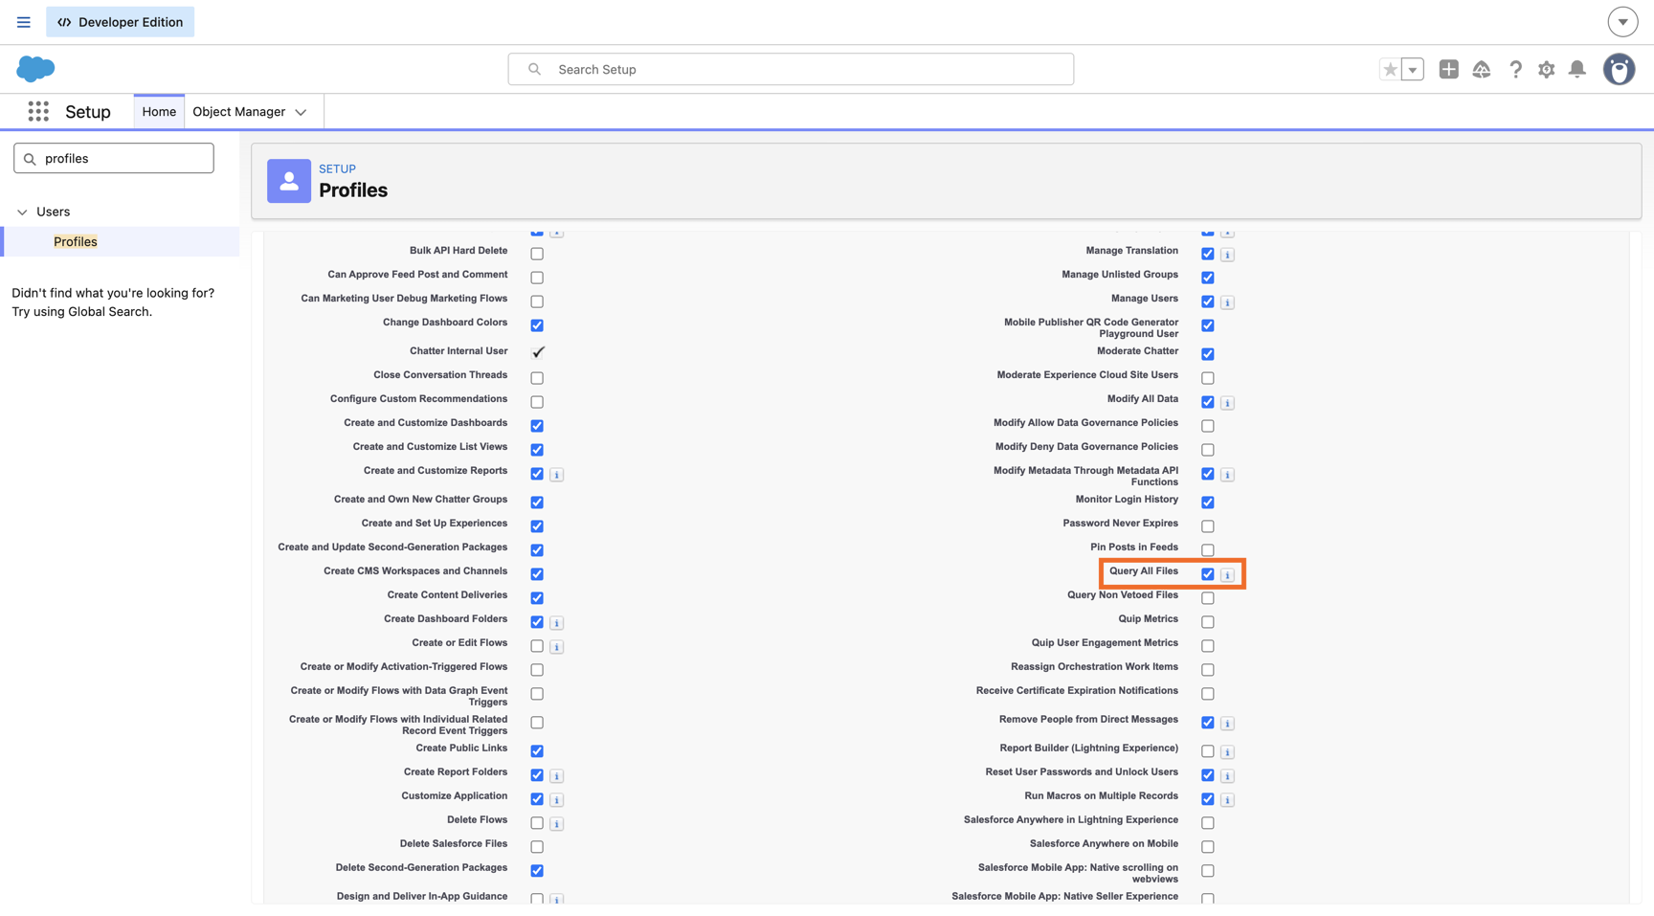Select Profiles in the setup tree
Image resolution: width=1654 pixels, height=916 pixels.
coord(76,241)
